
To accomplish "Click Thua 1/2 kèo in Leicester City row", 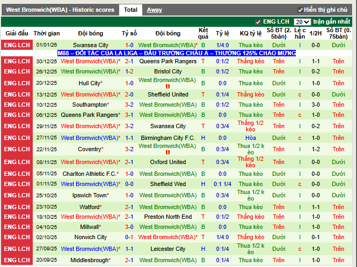I will (251, 249).
